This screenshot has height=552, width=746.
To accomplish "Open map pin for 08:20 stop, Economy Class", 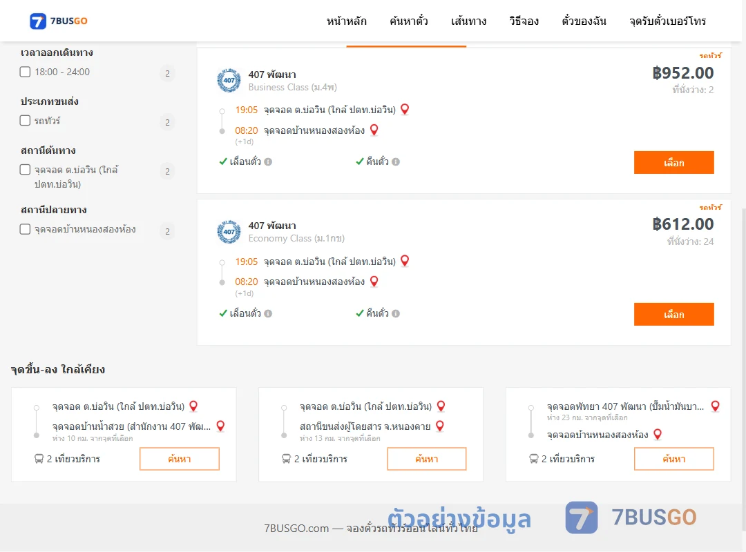I will [x=374, y=282].
